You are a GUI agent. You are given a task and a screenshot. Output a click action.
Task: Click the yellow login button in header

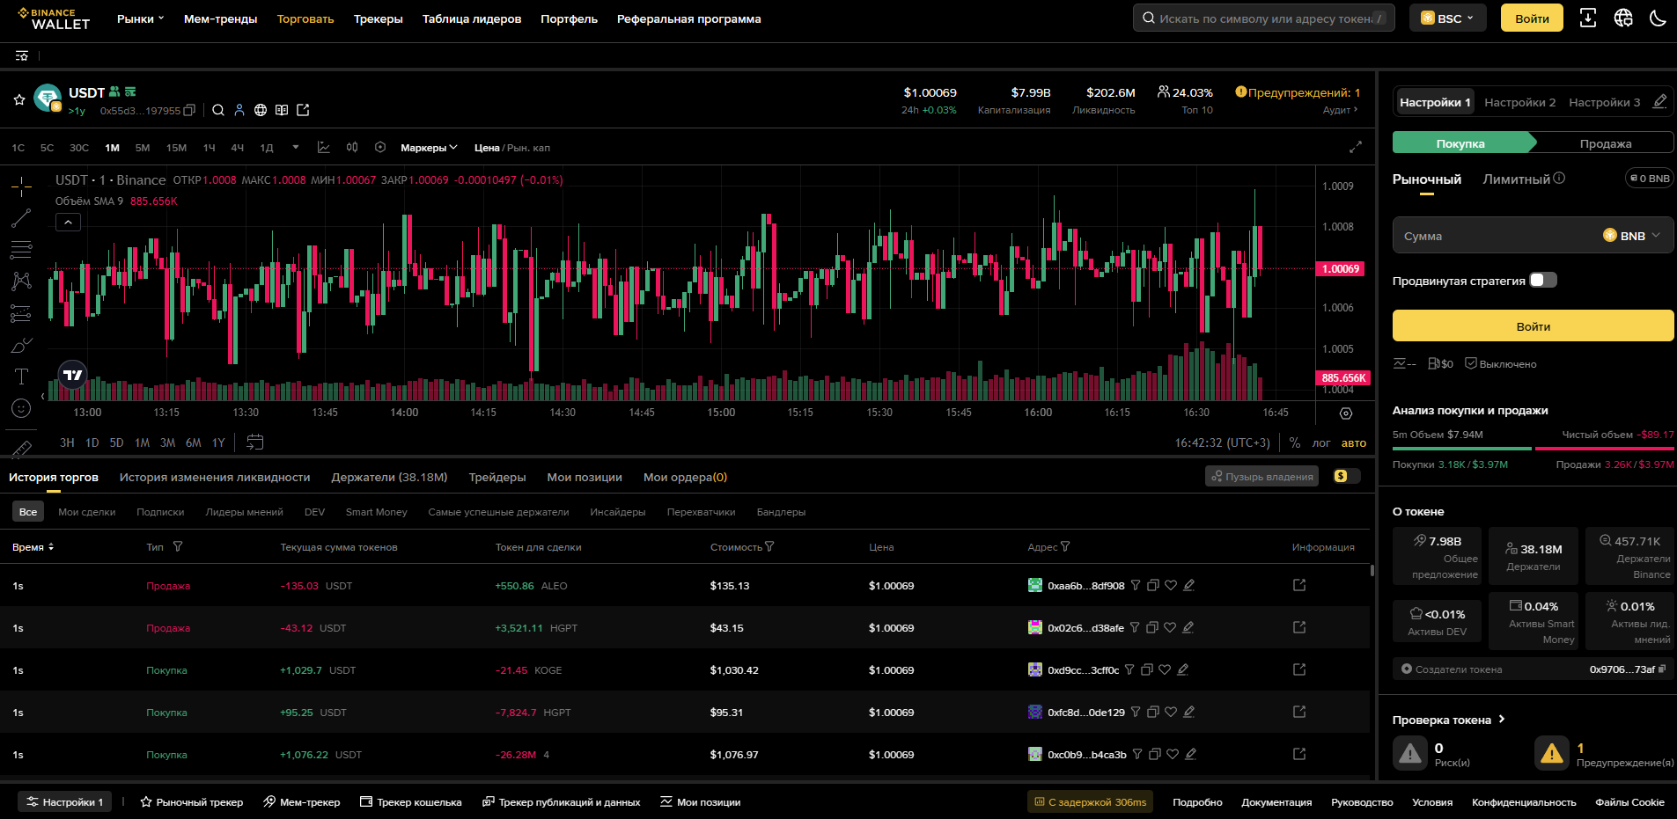click(x=1532, y=18)
